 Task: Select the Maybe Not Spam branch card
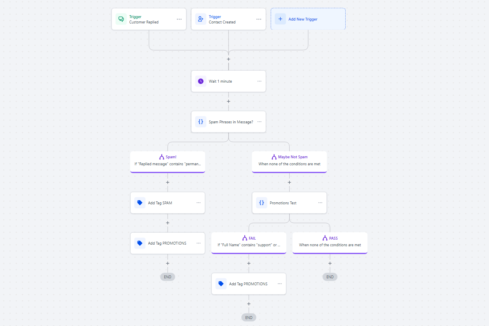[x=290, y=162]
